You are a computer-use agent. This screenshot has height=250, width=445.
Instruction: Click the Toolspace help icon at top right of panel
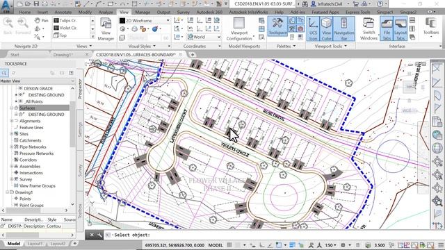[71, 73]
